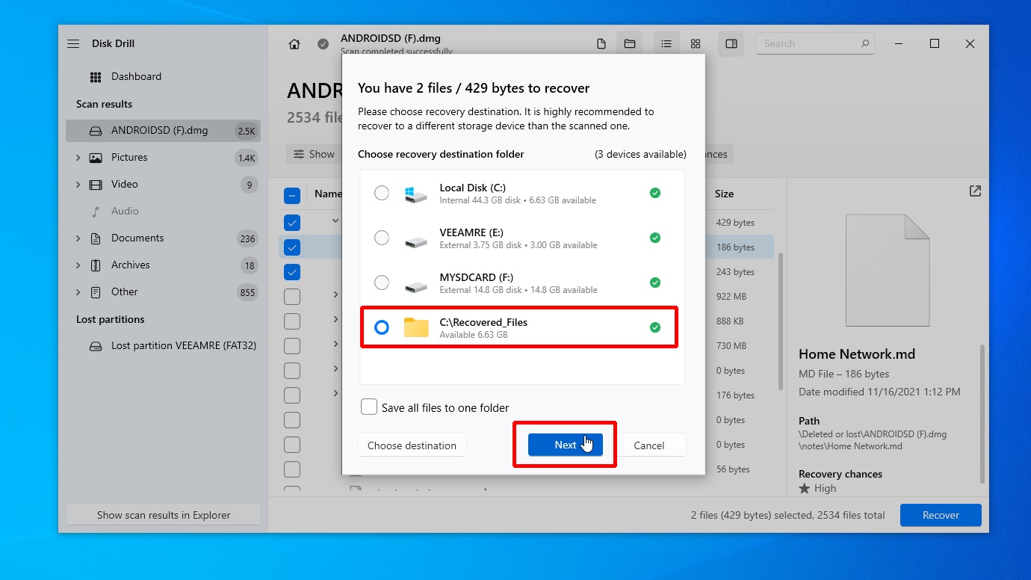Enable Save all files to one folder
Image resolution: width=1031 pixels, height=580 pixels.
point(369,407)
